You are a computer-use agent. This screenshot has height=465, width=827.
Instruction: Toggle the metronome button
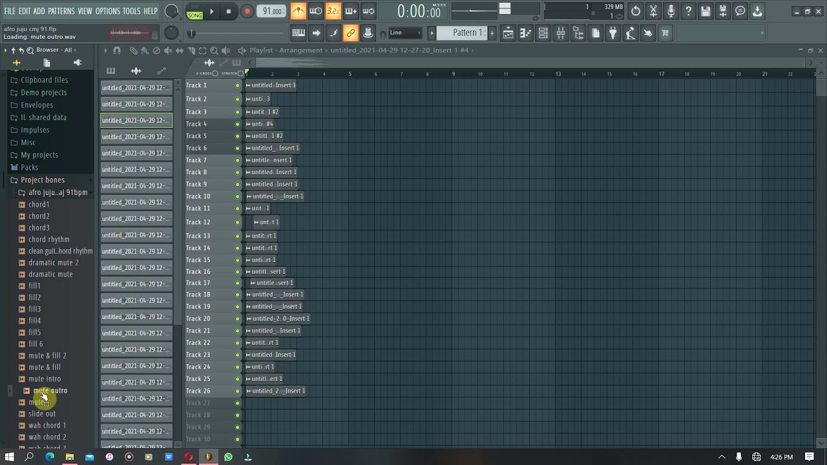(298, 11)
